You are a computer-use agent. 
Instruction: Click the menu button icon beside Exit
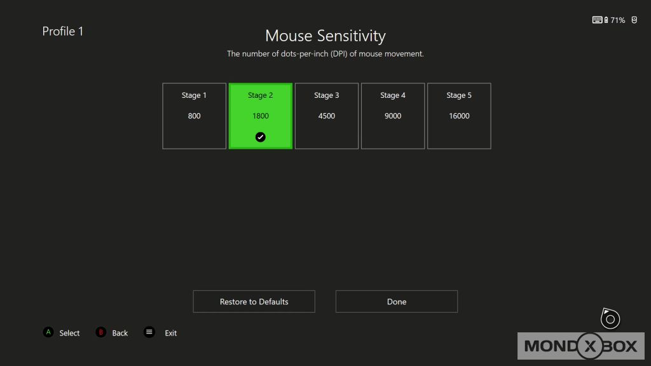149,332
